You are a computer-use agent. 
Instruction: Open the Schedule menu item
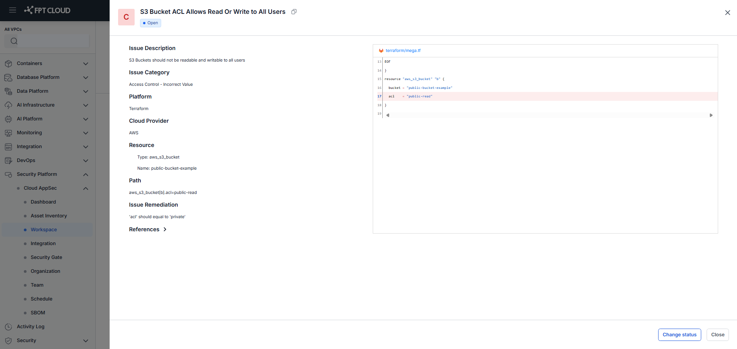tap(42, 299)
